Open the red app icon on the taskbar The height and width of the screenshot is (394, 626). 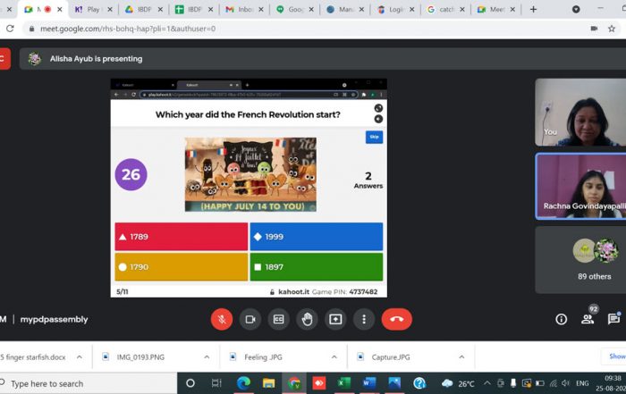tap(319, 383)
